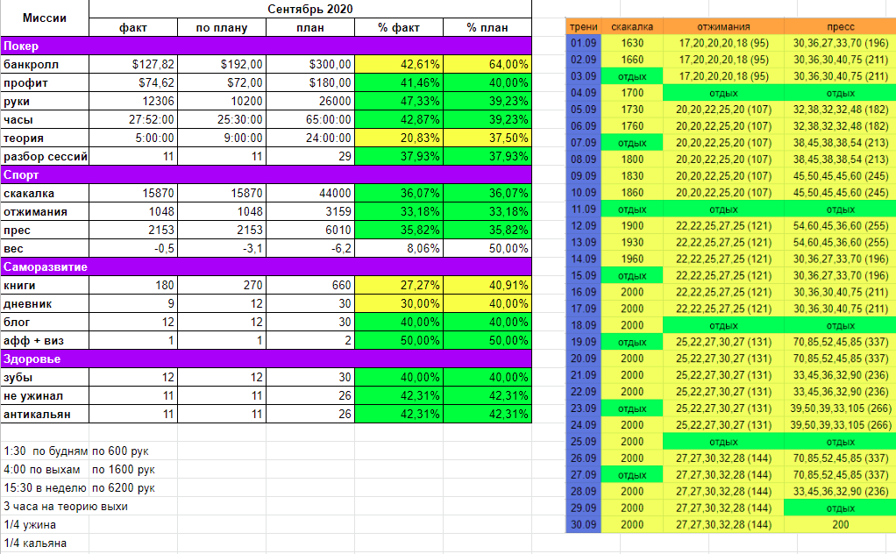
Task: Select the $300,00 bankroll plan cell
Action: (x=310, y=65)
